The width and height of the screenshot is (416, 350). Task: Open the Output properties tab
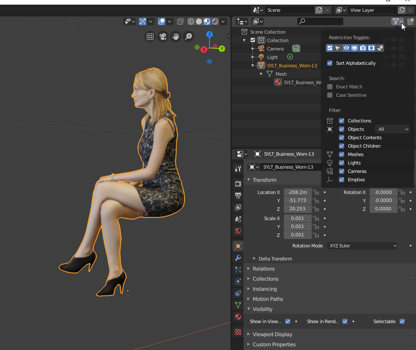[238, 196]
